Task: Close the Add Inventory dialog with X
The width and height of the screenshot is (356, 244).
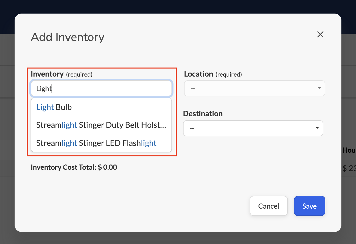Action: click(320, 34)
